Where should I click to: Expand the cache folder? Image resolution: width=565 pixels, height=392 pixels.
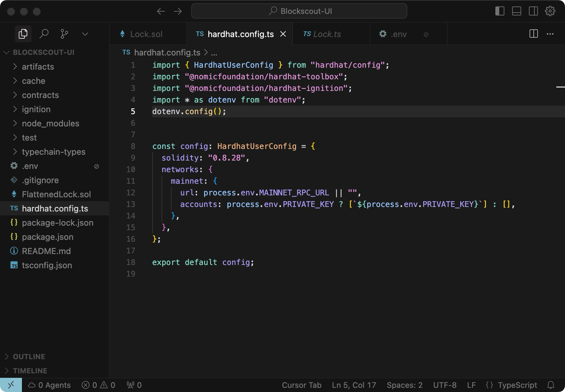[x=55, y=81]
